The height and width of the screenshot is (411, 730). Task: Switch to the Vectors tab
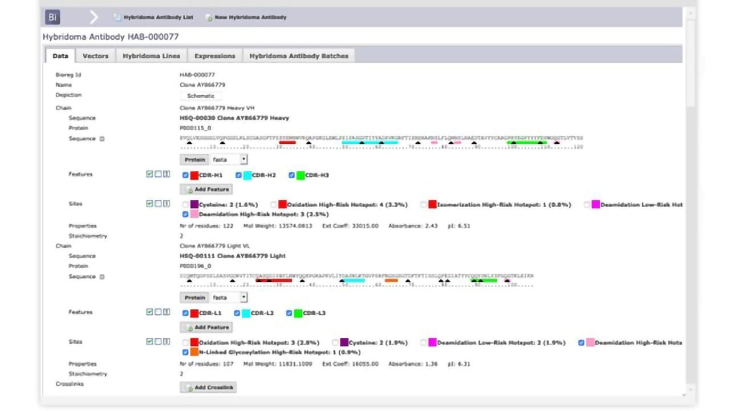coord(95,56)
